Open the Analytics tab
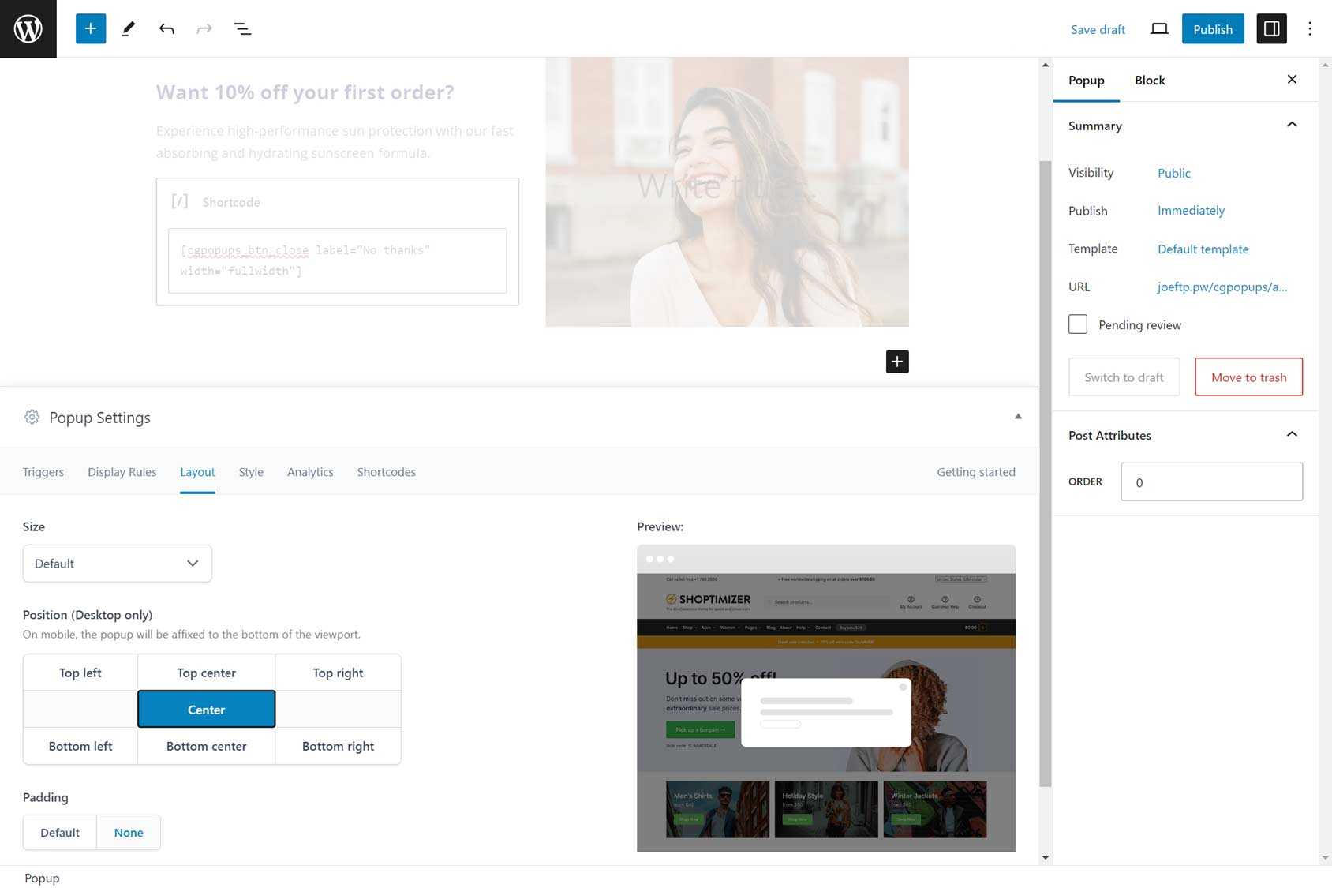This screenshot has height=888, width=1332. pyautogui.click(x=310, y=471)
